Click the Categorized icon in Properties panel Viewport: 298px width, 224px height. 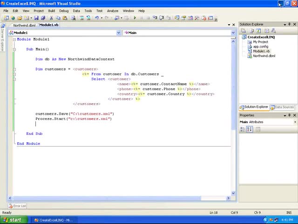click(x=243, y=129)
